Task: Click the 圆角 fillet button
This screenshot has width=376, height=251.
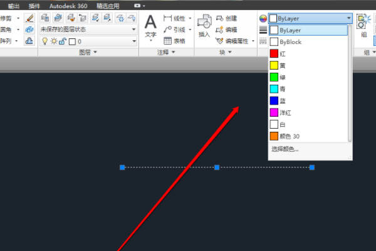Action: (6, 29)
